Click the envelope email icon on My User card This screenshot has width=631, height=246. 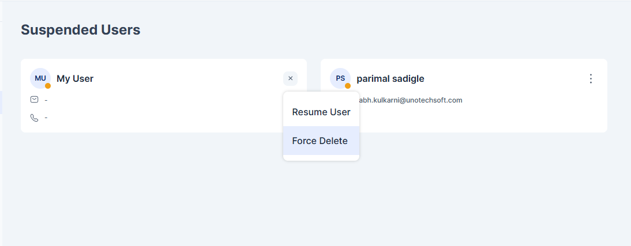pos(35,99)
